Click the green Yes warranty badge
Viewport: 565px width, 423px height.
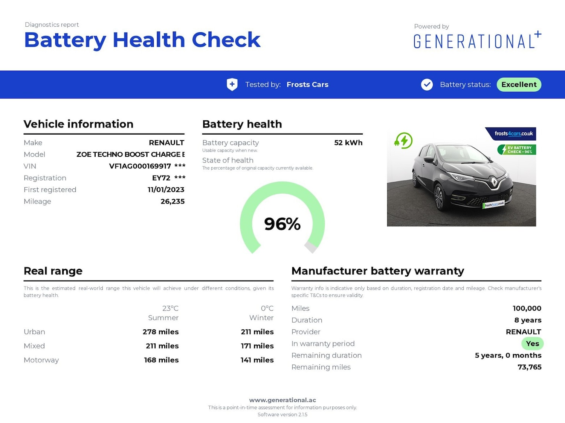click(x=532, y=344)
